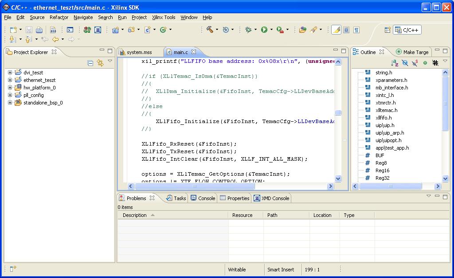The image size is (454, 278).
Task: Open the Run button dropdown arrow
Action: 271,30
